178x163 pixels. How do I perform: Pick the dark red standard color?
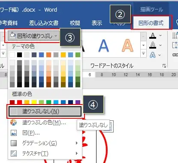coord(12,102)
